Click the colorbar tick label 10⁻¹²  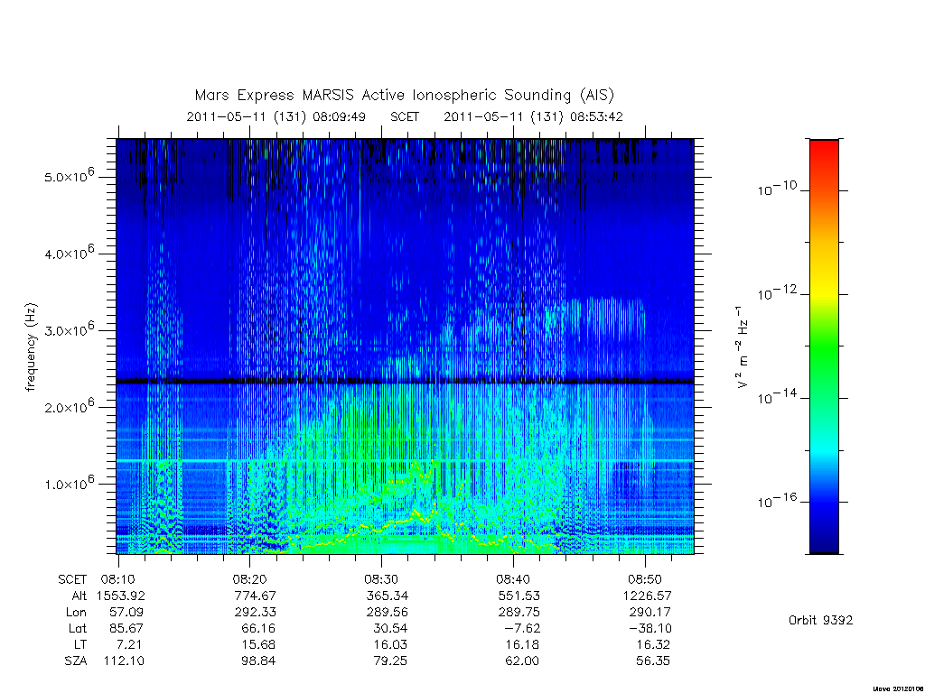777,292
